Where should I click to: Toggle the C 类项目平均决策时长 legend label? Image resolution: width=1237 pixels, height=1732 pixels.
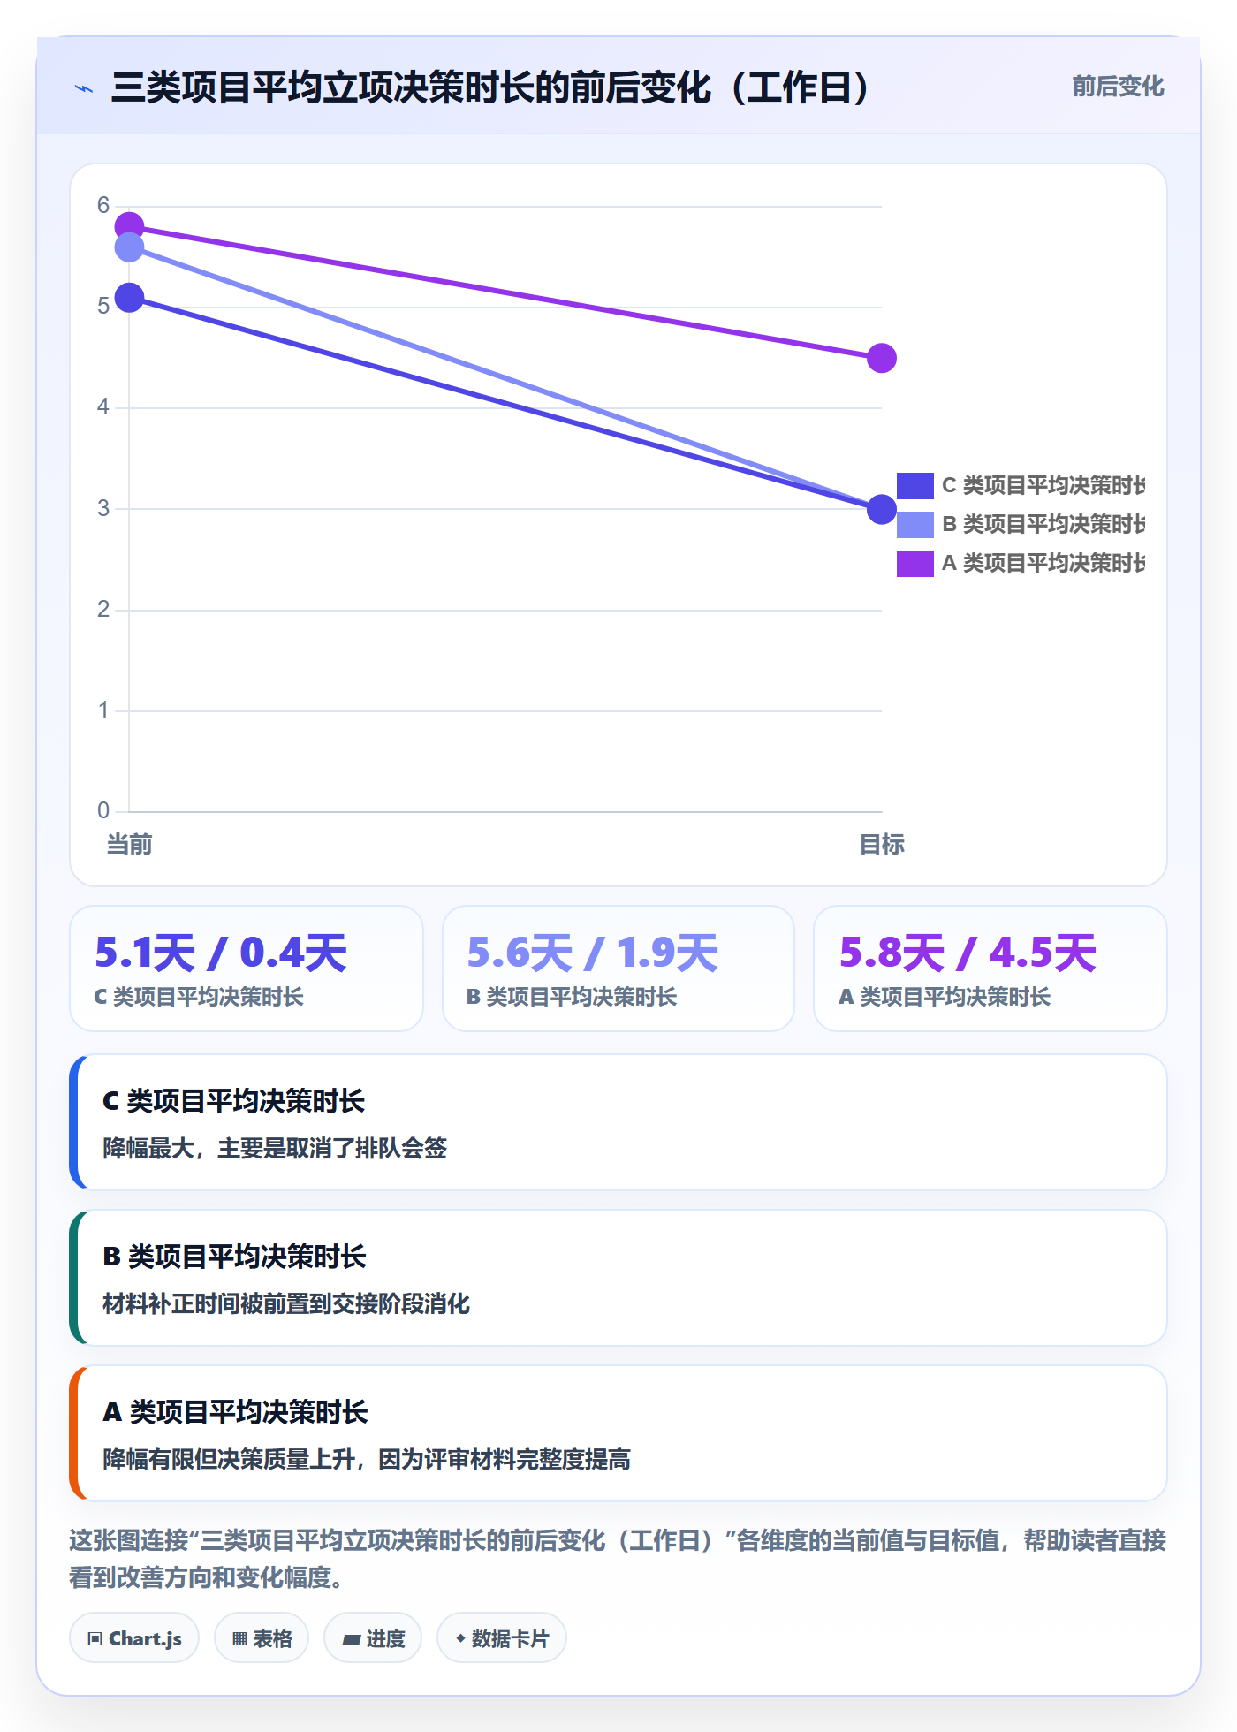tap(1043, 486)
